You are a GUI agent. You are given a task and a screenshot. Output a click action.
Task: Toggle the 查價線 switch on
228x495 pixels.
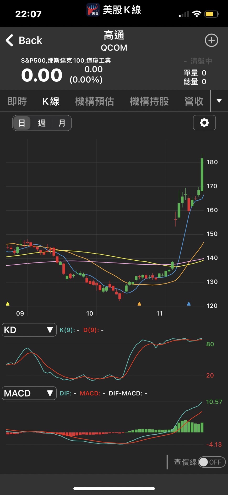(x=212, y=462)
